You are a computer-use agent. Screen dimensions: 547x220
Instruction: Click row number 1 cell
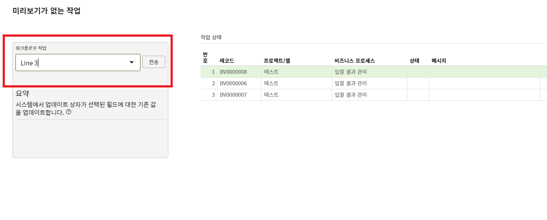click(209, 72)
